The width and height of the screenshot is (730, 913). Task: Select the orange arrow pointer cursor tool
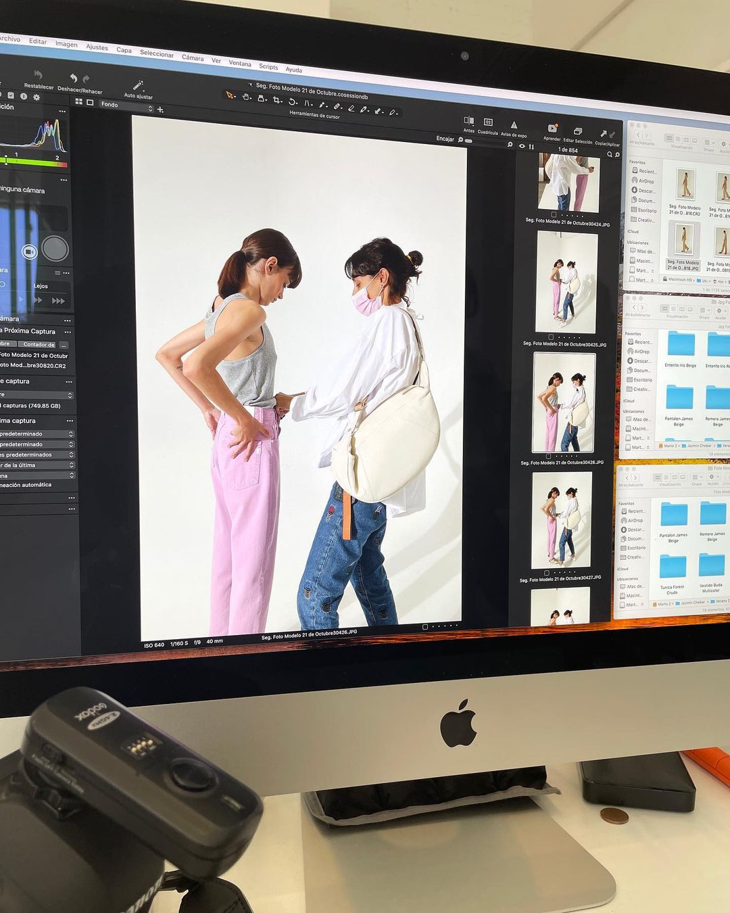pos(230,95)
